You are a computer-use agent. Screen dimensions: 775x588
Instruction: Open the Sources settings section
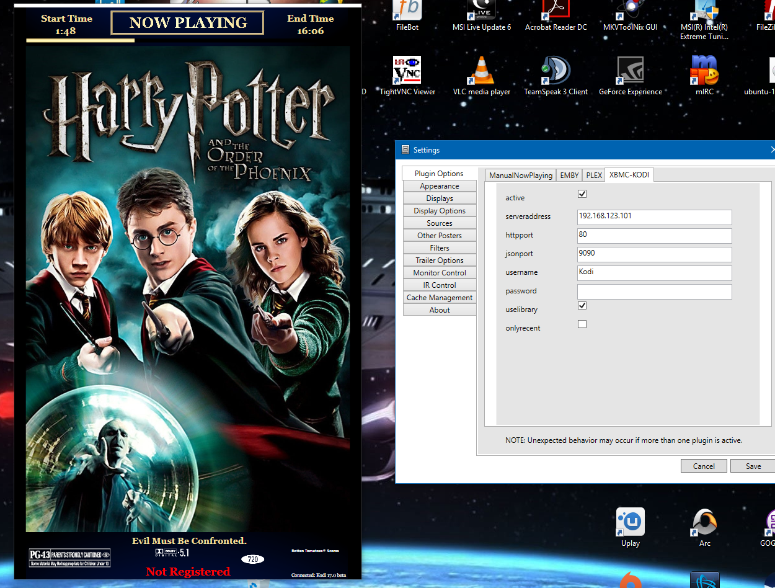pos(440,223)
